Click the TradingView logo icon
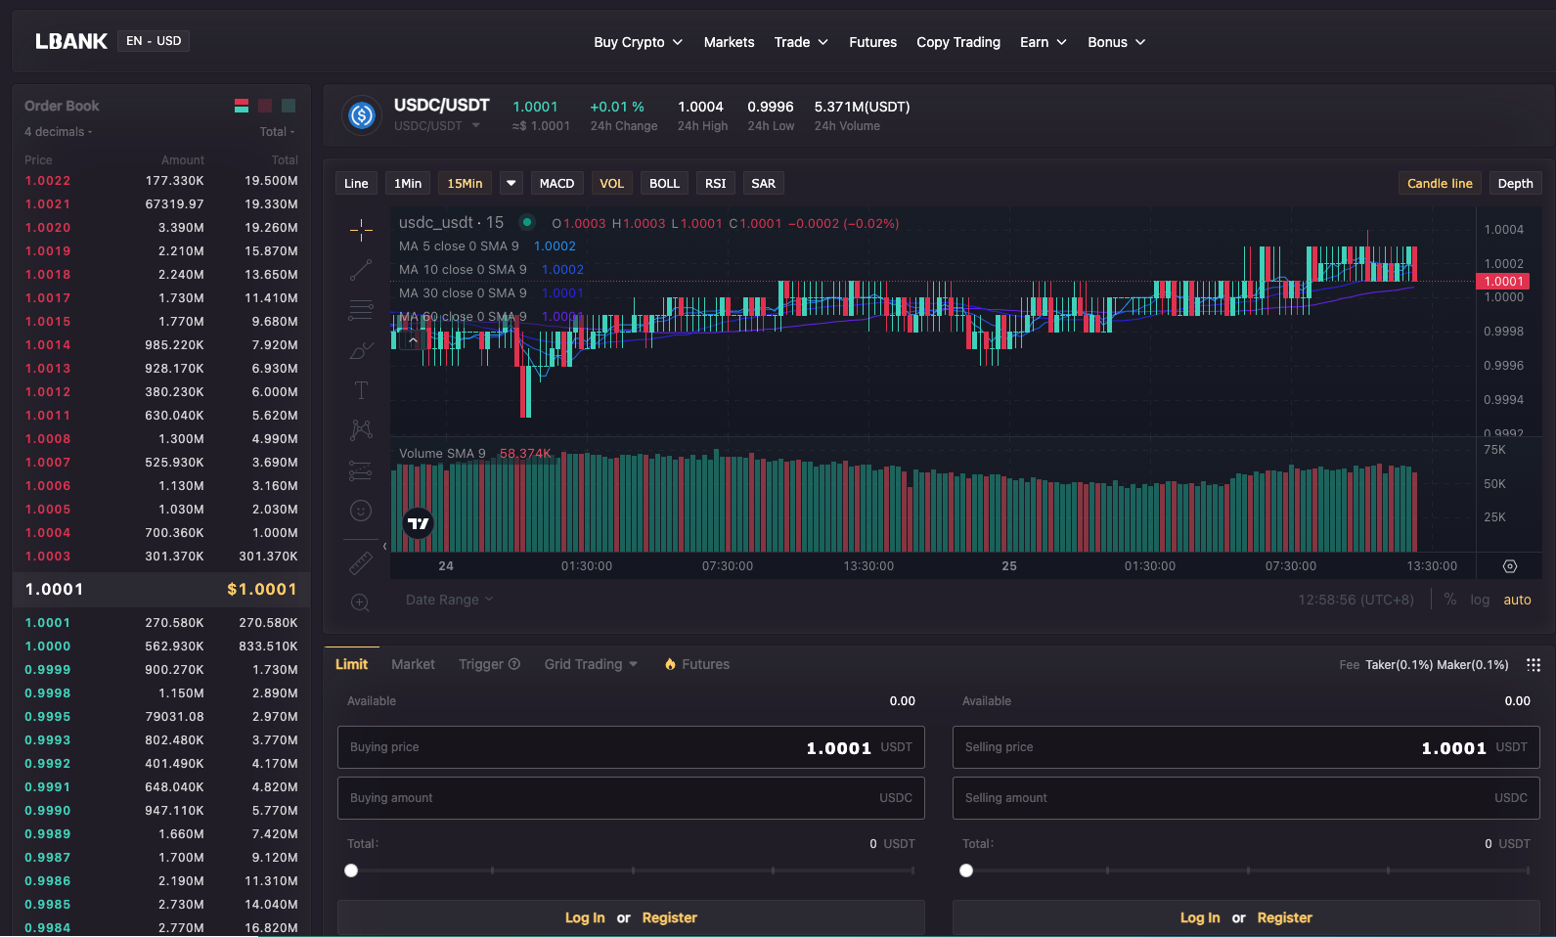Screen dimensions: 1556x937 point(419,523)
